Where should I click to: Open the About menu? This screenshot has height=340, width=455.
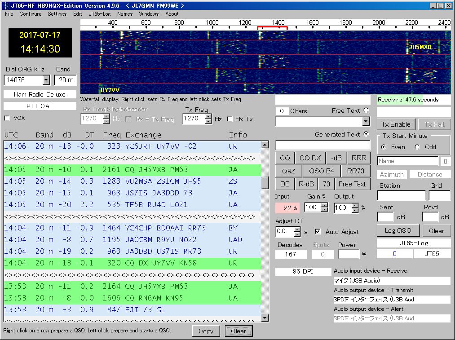coord(172,13)
